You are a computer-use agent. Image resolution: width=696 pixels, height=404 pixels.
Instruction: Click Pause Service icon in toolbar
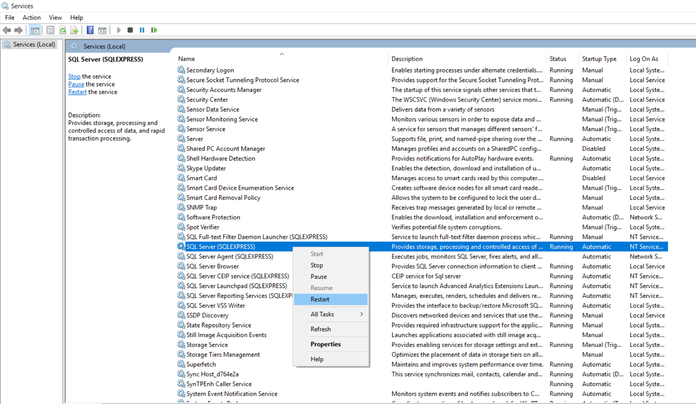pos(142,30)
